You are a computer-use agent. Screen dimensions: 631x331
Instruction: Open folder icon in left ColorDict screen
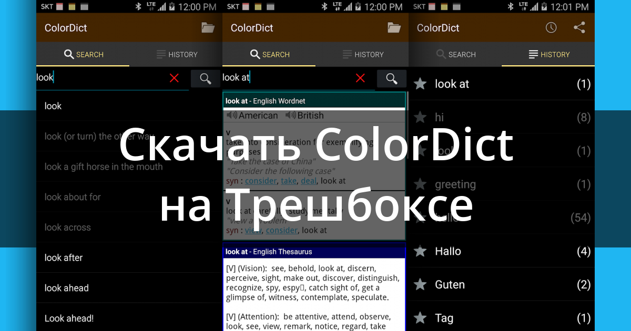[208, 28]
